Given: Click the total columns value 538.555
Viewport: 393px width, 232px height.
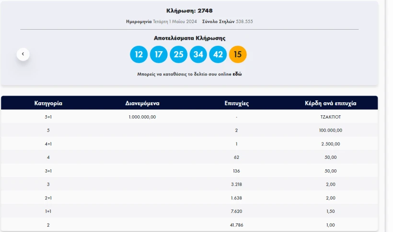Looking at the screenshot, I should (244, 22).
